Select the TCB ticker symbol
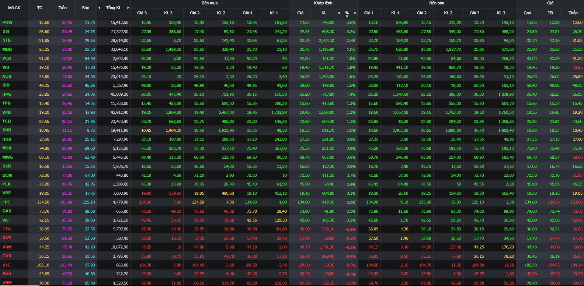 (x=7, y=121)
